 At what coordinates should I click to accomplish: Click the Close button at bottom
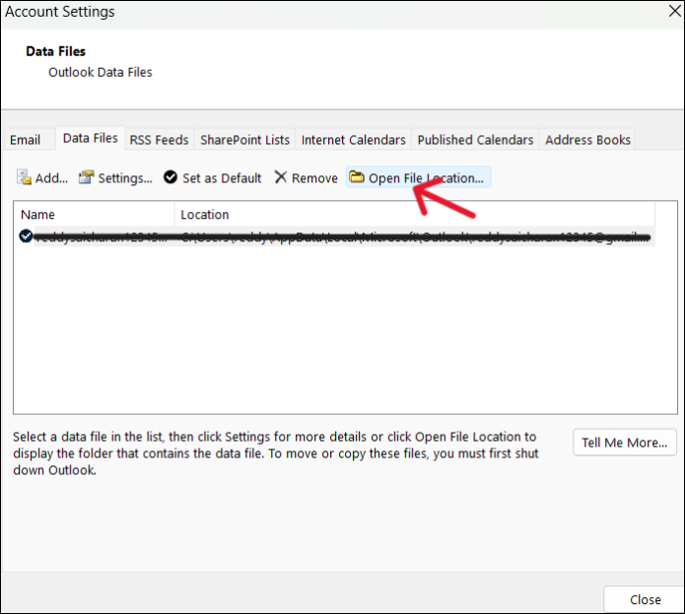point(645,599)
